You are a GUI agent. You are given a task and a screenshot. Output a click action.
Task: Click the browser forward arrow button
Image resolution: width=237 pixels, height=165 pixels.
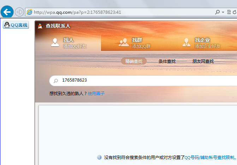point(19,12)
